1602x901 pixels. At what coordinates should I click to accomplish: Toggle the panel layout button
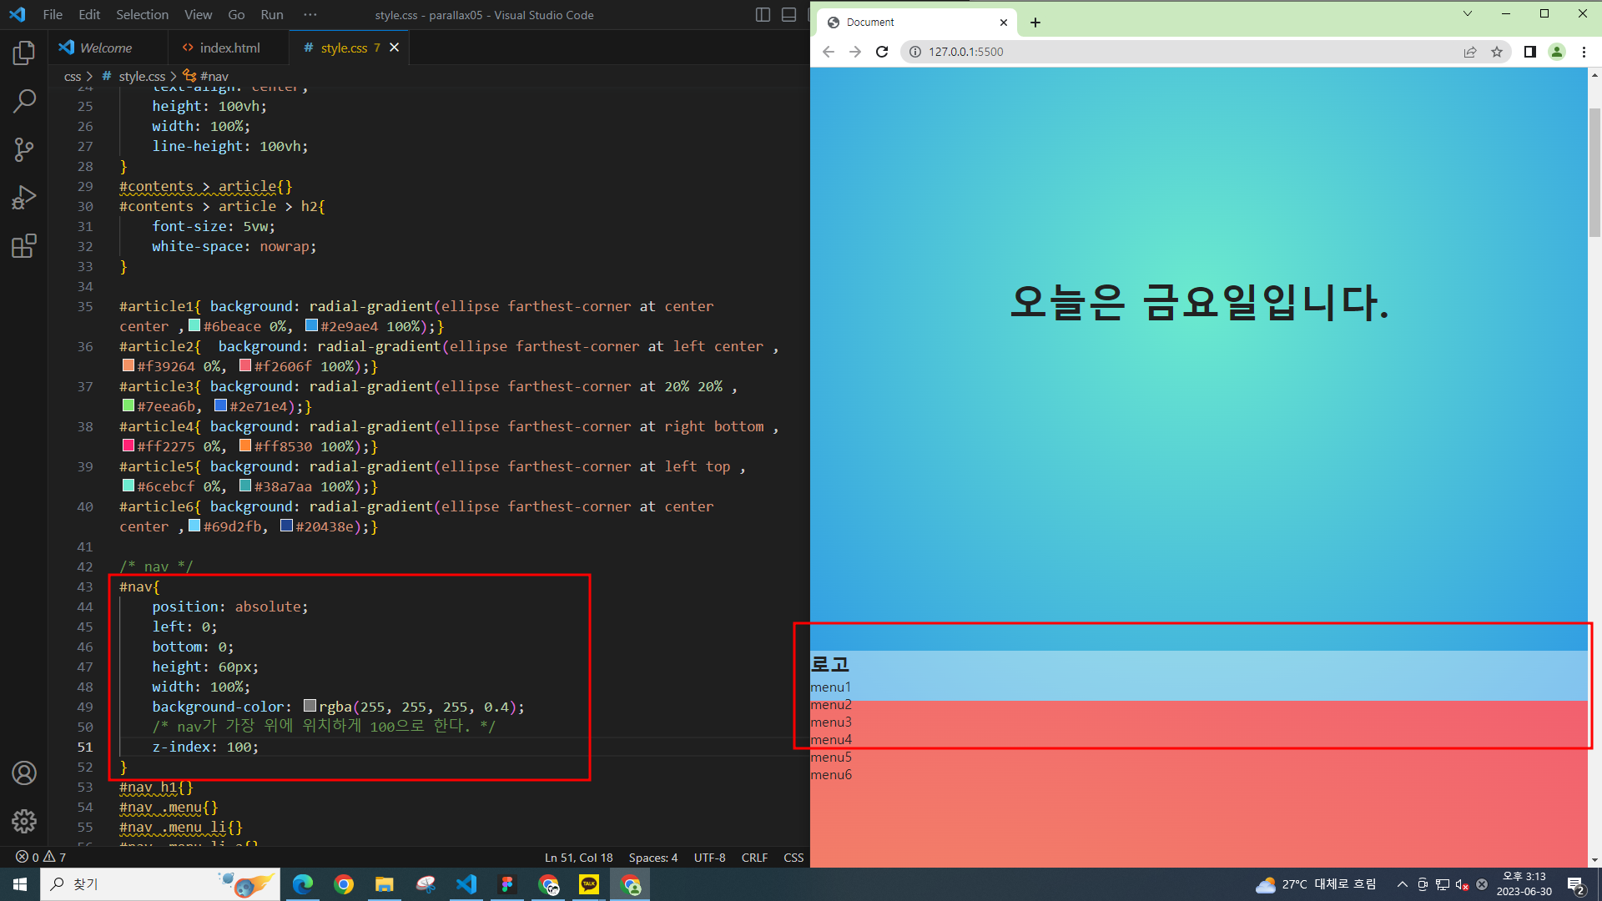point(788,15)
